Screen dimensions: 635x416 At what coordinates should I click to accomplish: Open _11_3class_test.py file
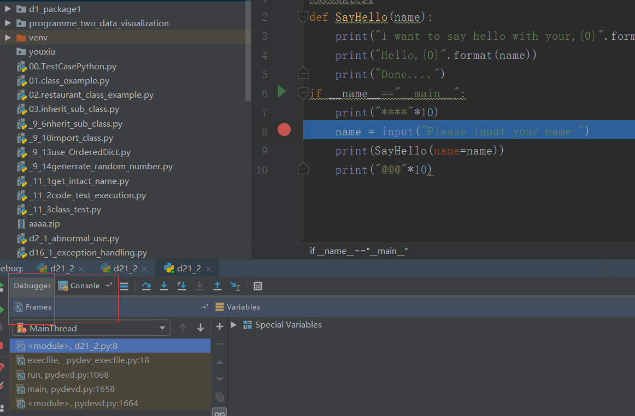pos(60,209)
